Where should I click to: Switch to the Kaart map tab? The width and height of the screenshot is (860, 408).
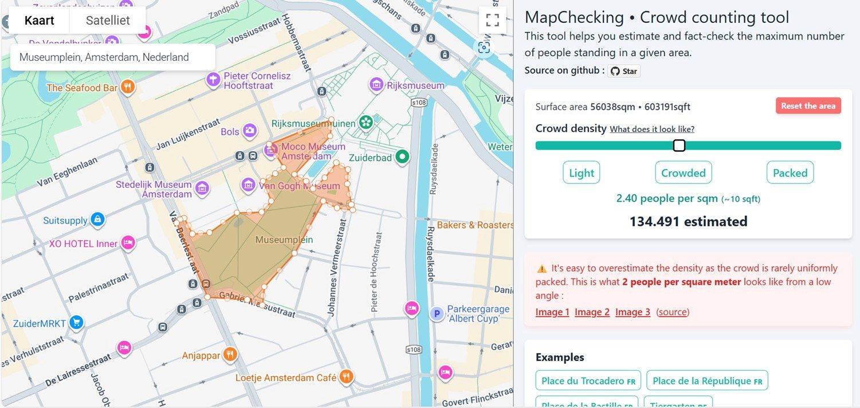pos(40,21)
